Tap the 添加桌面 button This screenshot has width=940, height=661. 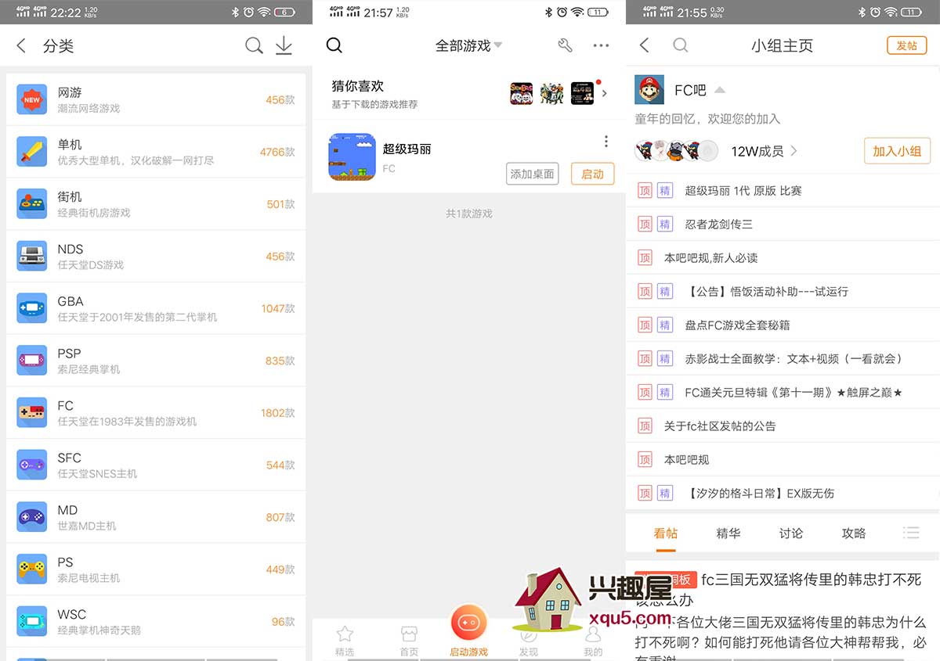(532, 174)
